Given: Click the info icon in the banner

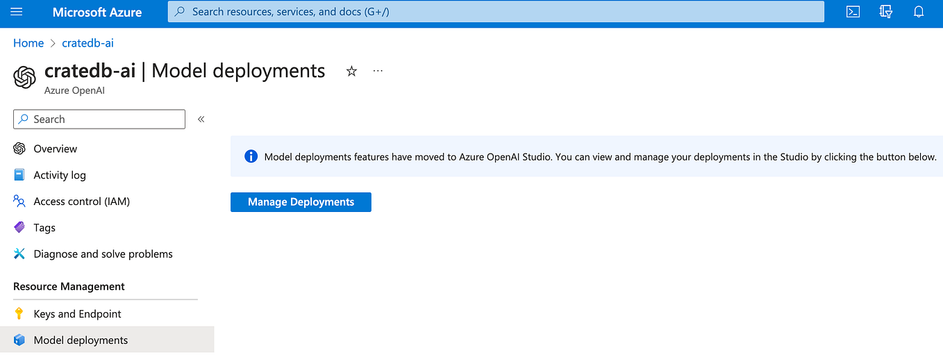Looking at the screenshot, I should 251,156.
